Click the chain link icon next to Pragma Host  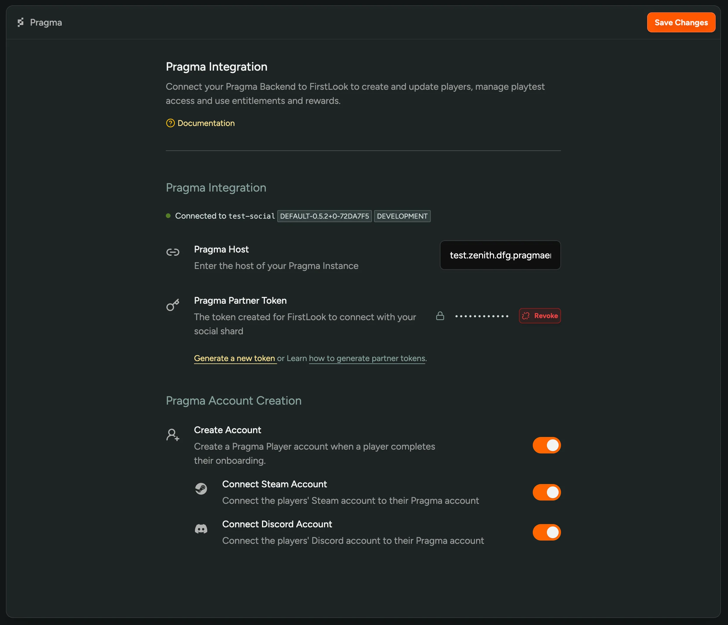[x=173, y=252]
